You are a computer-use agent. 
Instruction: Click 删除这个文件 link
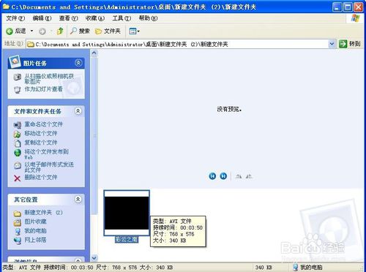click(x=41, y=177)
